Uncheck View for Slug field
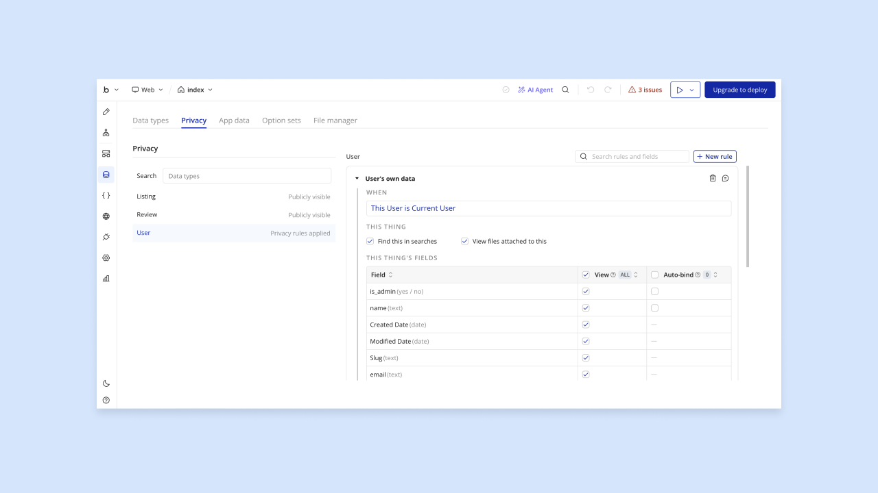878x493 pixels. (x=586, y=357)
